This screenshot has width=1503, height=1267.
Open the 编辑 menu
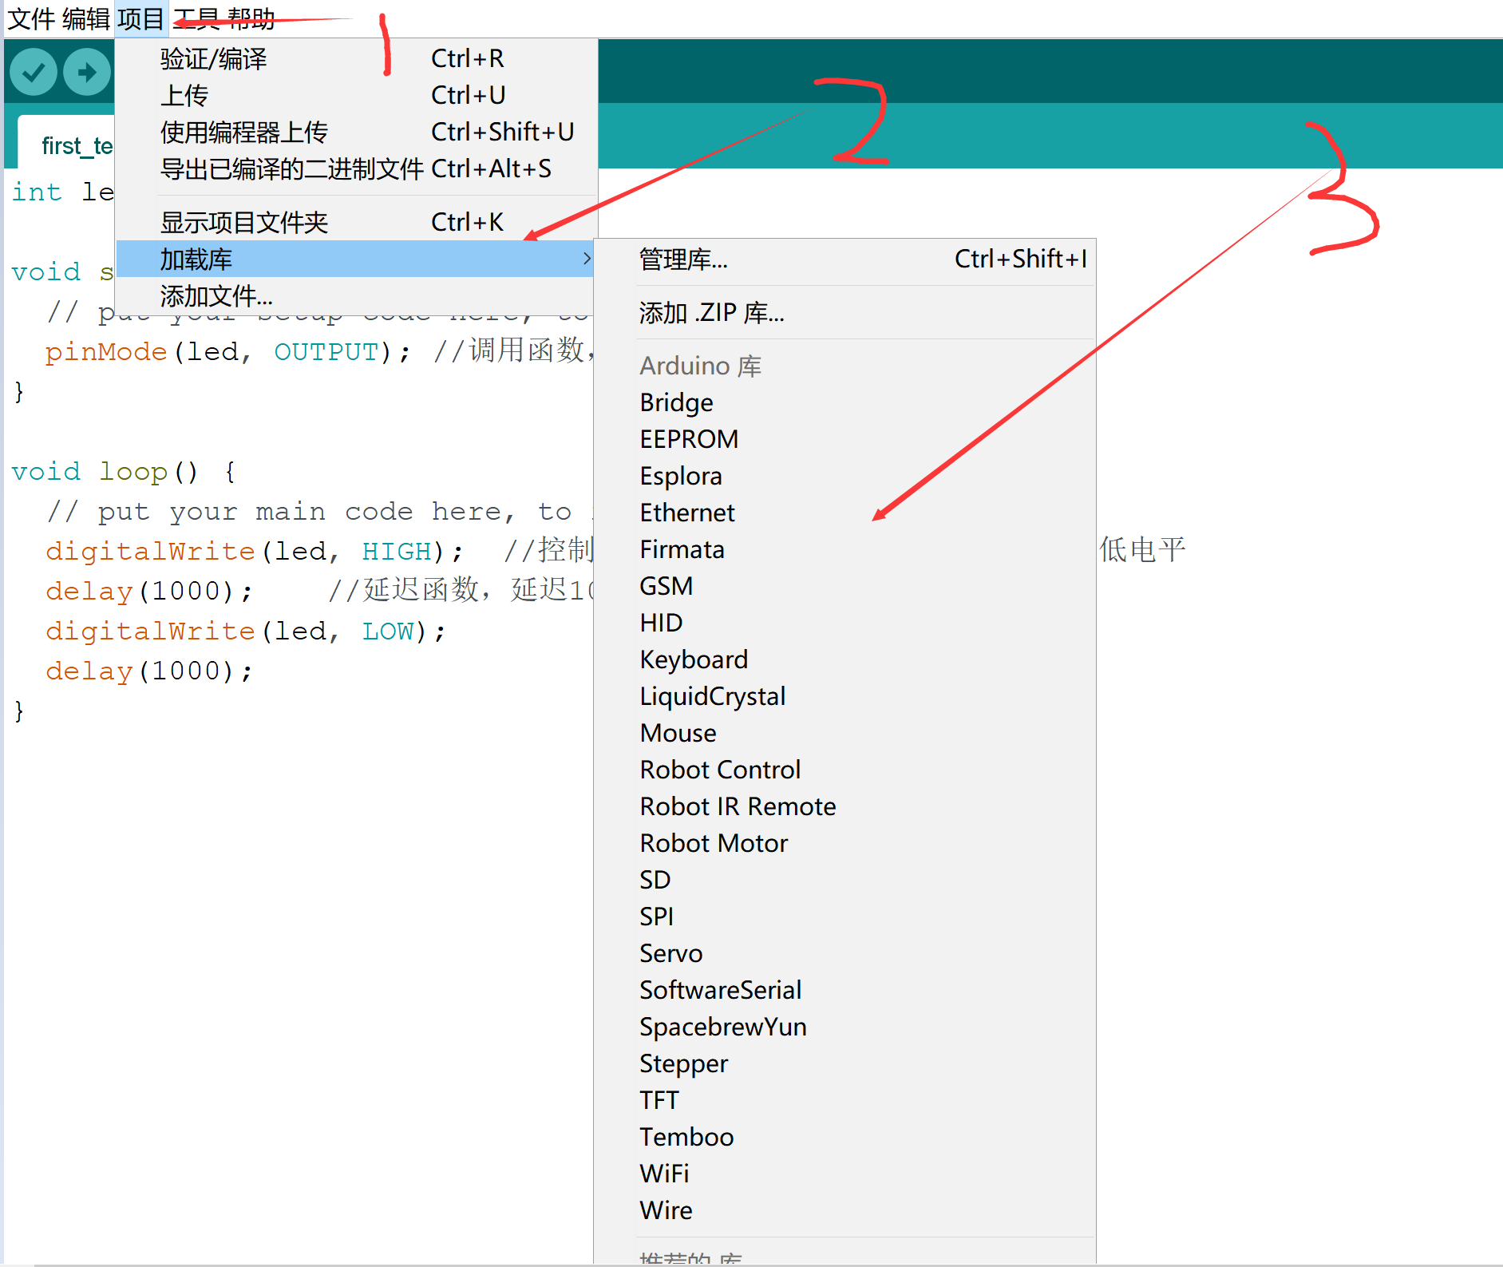(x=85, y=19)
